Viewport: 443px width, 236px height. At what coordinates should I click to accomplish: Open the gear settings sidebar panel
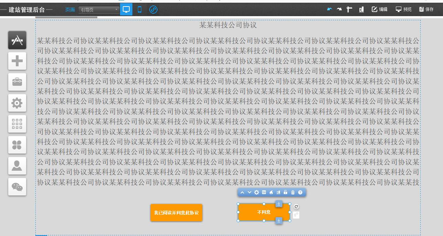click(17, 103)
